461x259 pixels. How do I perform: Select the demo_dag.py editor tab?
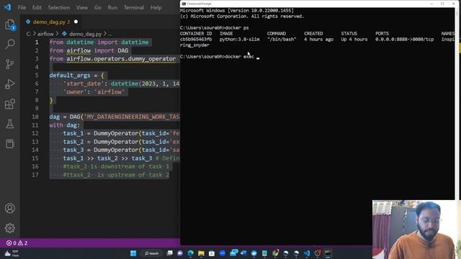coord(52,22)
